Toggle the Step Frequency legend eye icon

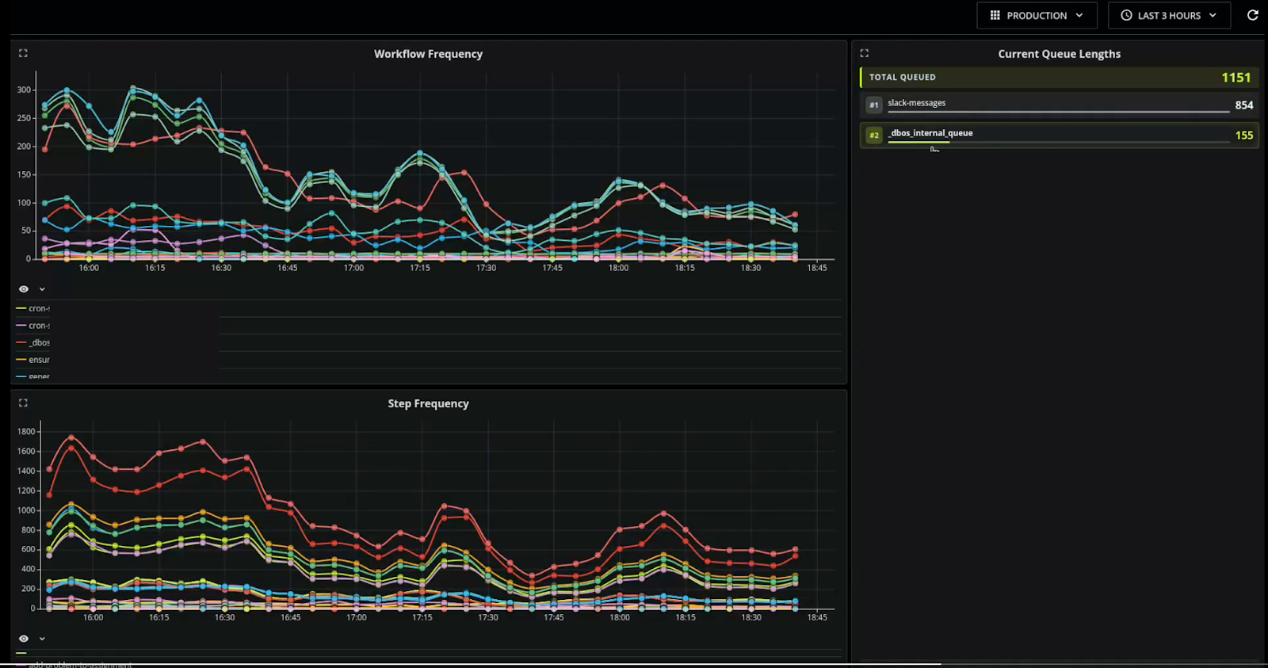pyautogui.click(x=24, y=639)
